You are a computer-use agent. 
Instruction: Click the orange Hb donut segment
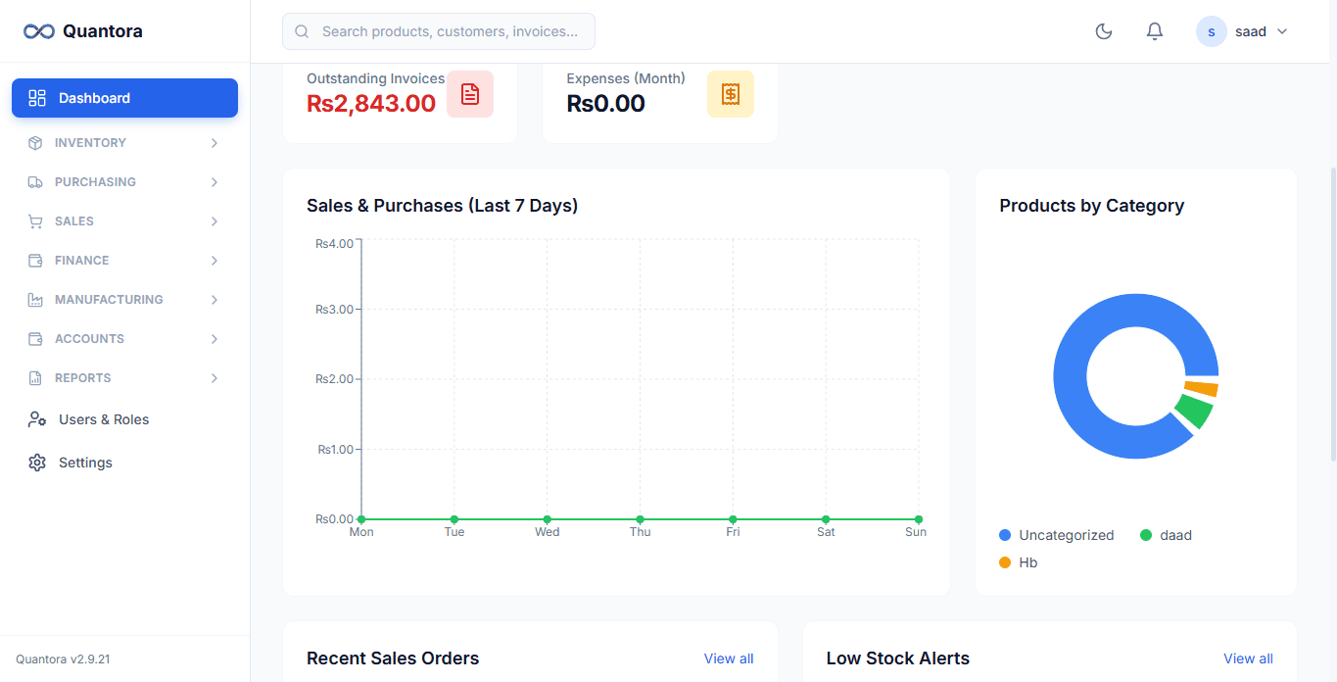tap(1202, 389)
